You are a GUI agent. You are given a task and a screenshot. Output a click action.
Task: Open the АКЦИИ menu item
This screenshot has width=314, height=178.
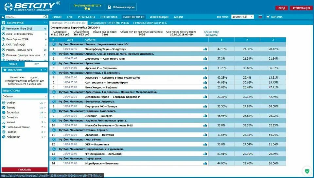point(178,17)
